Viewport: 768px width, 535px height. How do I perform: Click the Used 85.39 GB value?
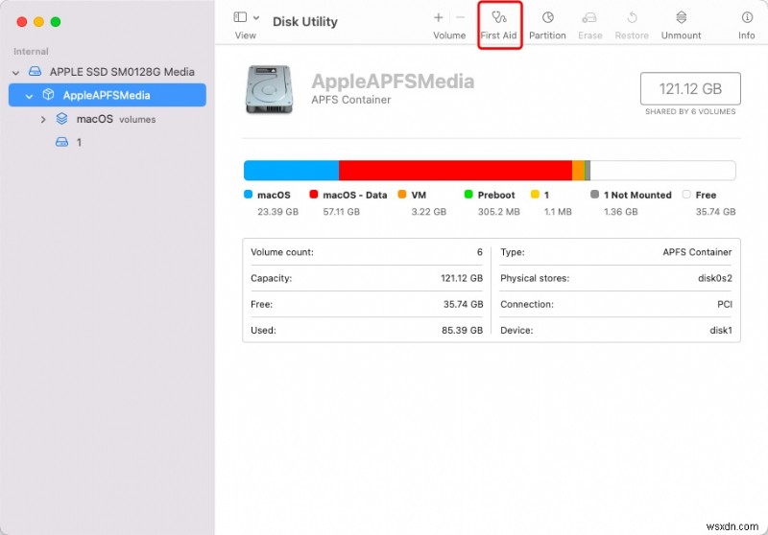[462, 330]
